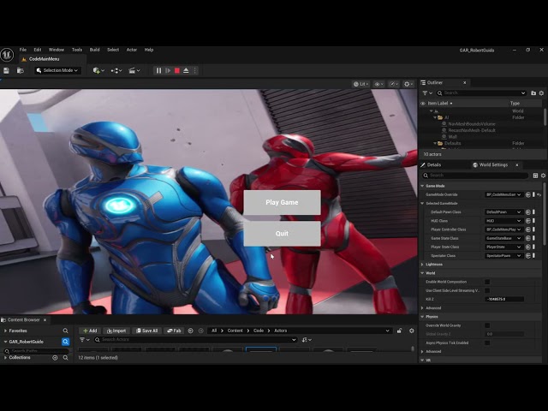Open the blueprints toolbar dropdown
Image resolution: width=548 pixels, height=411 pixels.
[116, 70]
